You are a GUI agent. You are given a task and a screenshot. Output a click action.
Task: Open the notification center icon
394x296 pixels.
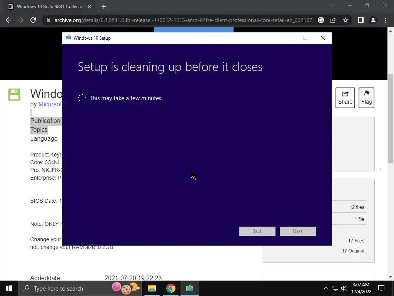tap(381, 288)
